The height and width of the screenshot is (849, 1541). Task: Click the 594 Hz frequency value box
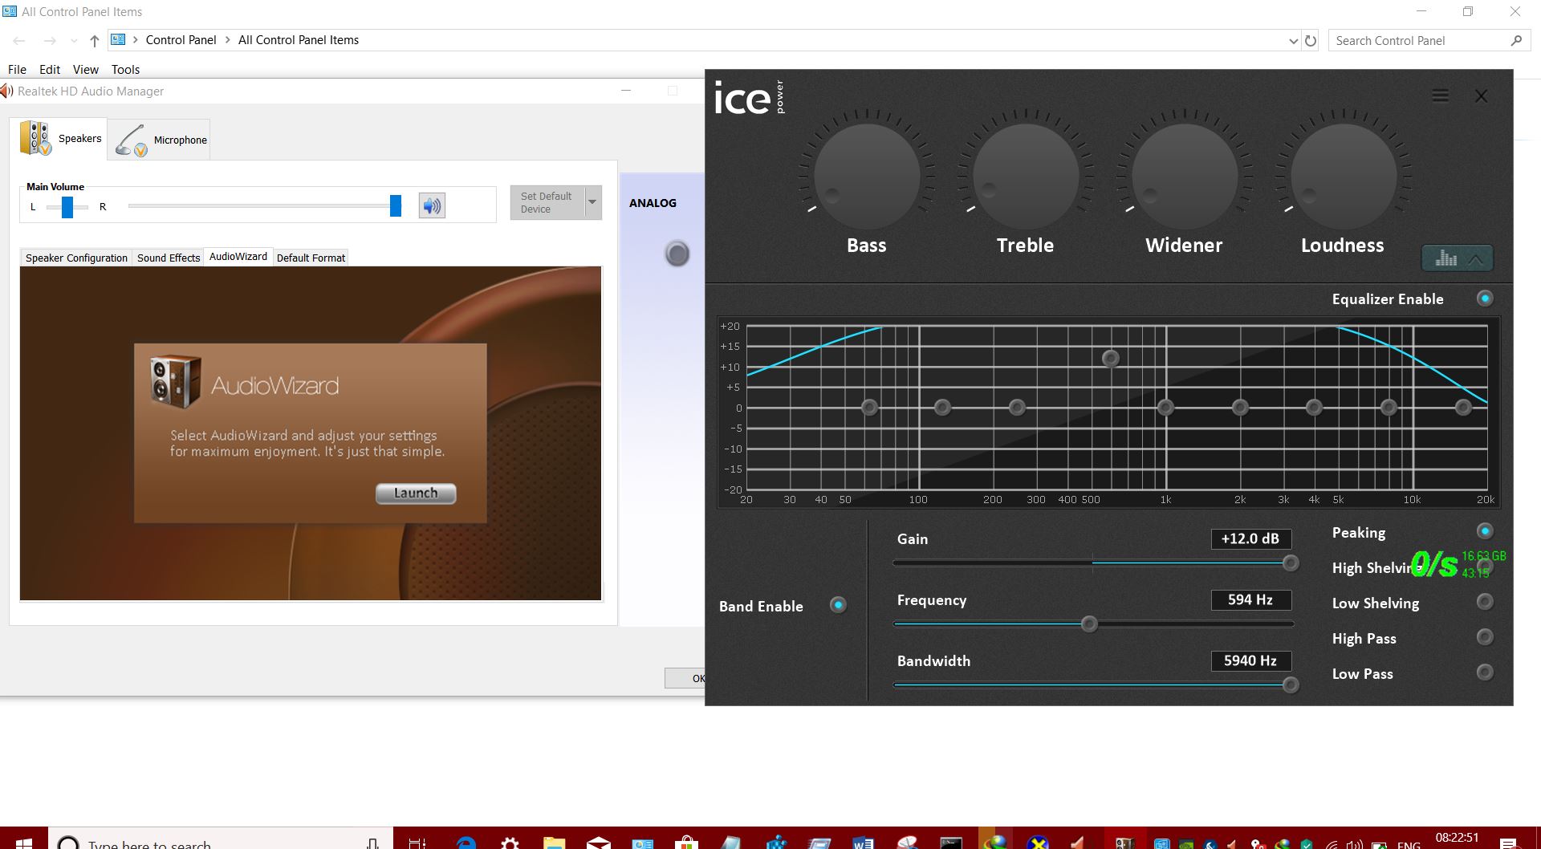pyautogui.click(x=1250, y=600)
